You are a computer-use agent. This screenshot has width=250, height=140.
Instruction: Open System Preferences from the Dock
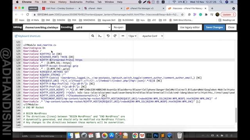click(118, 135)
